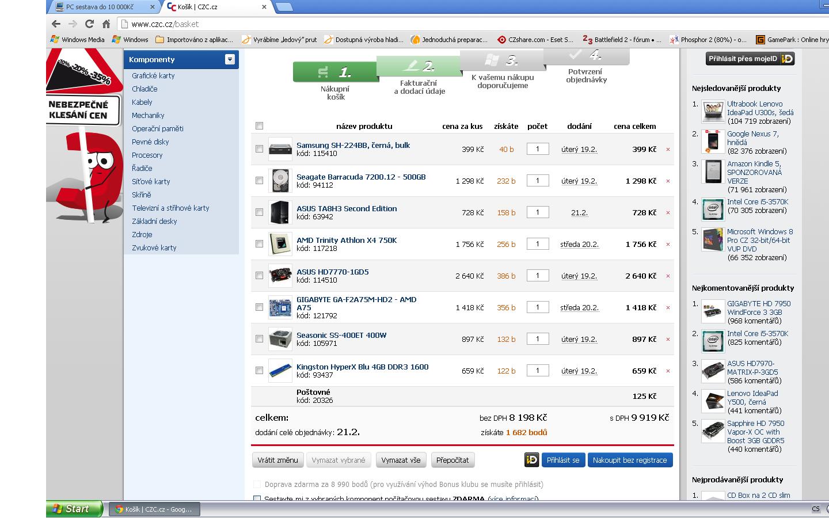The height and width of the screenshot is (518, 829).
Task: Open Seagate Barracuda hard disk thumbnail
Action: 280,181
